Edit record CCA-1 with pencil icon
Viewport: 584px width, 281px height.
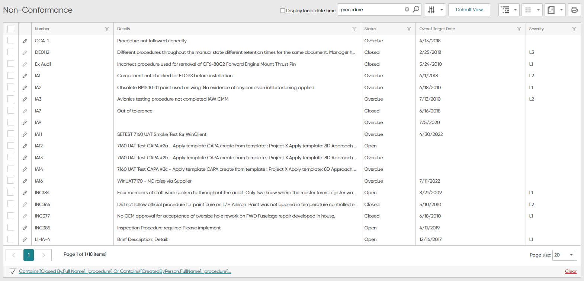25,41
